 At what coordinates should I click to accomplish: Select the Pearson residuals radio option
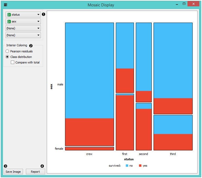tap(7, 51)
